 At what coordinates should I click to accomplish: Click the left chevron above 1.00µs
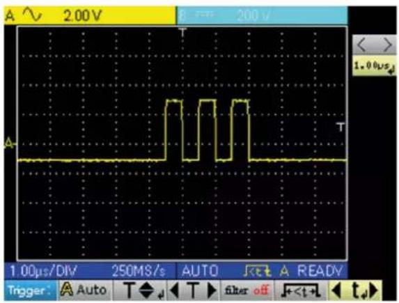tap(362, 45)
